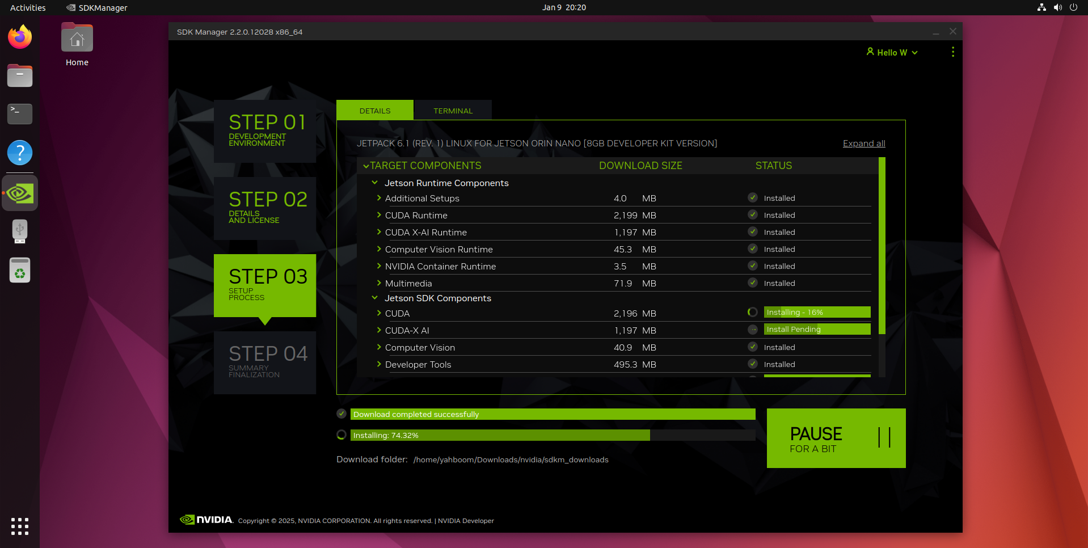The width and height of the screenshot is (1088, 548).
Task: Open the Hello W user dropdown
Action: click(x=892, y=52)
